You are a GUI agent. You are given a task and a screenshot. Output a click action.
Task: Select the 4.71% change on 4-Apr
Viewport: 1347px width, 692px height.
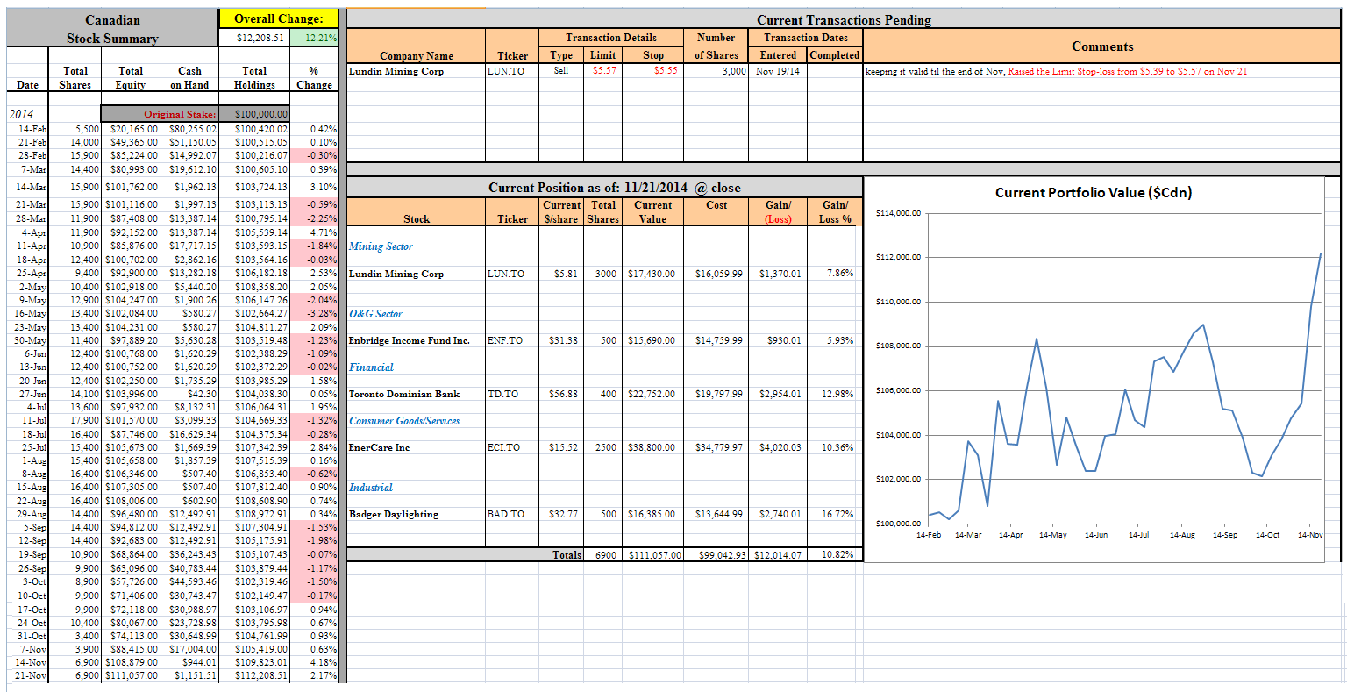coord(323,232)
